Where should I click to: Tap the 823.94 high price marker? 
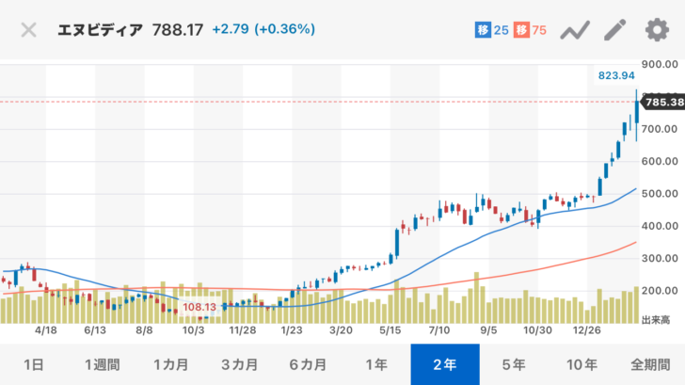click(x=616, y=73)
